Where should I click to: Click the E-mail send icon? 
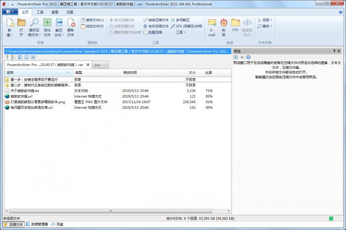coord(212,22)
